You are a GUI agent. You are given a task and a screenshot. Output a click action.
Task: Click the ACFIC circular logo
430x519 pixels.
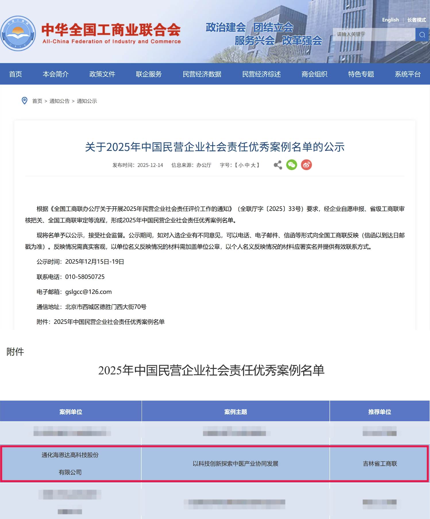tap(18, 34)
